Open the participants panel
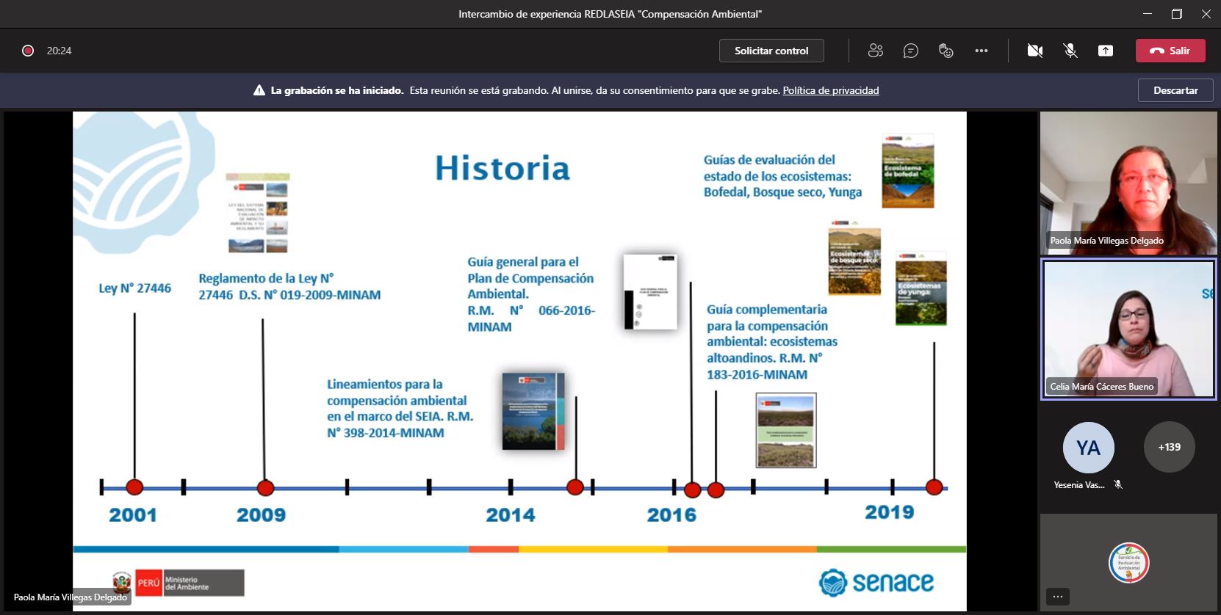This screenshot has width=1221, height=615. tap(875, 51)
